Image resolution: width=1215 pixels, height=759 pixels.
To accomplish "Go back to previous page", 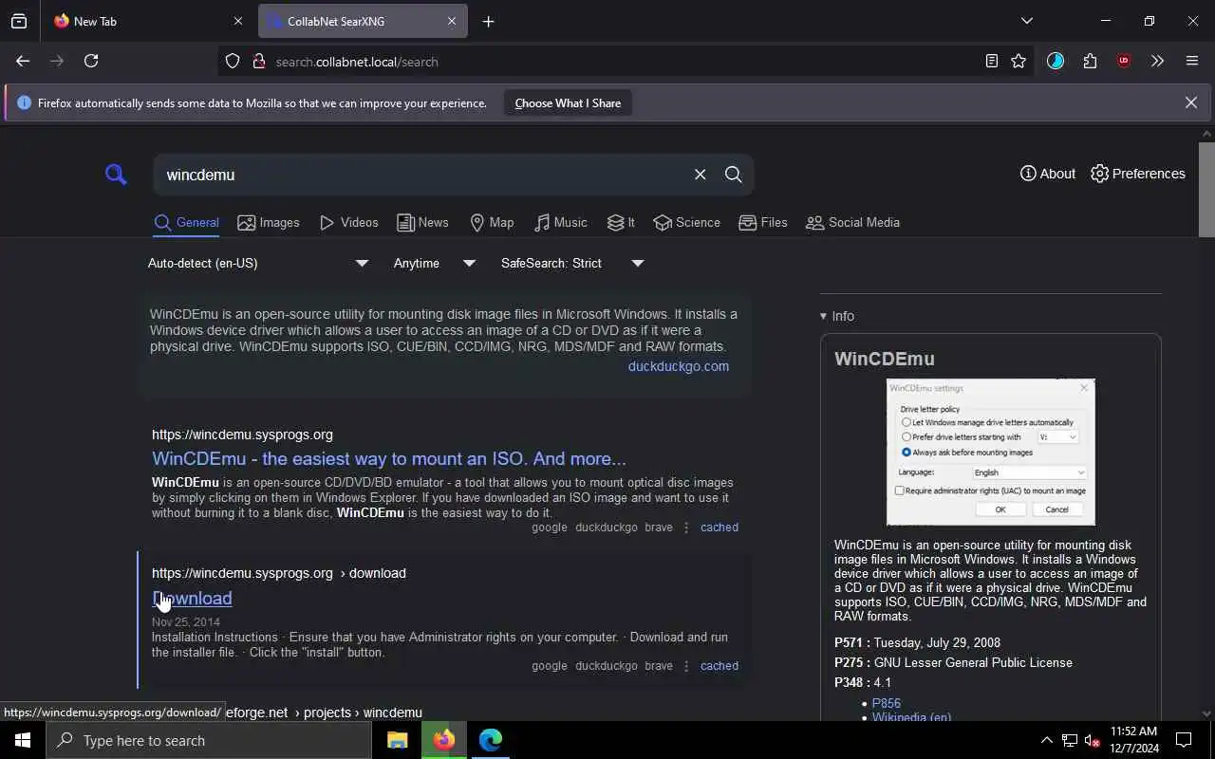I will tap(23, 61).
